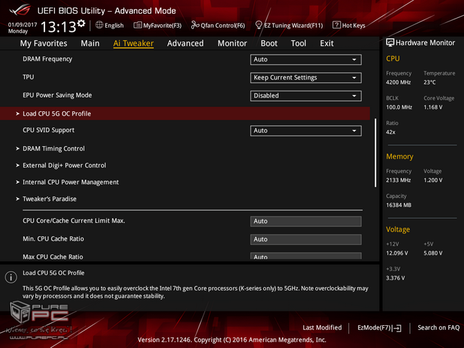Click Search on FAQ link
Viewport: 464px width, 348px height.
tap(438, 328)
